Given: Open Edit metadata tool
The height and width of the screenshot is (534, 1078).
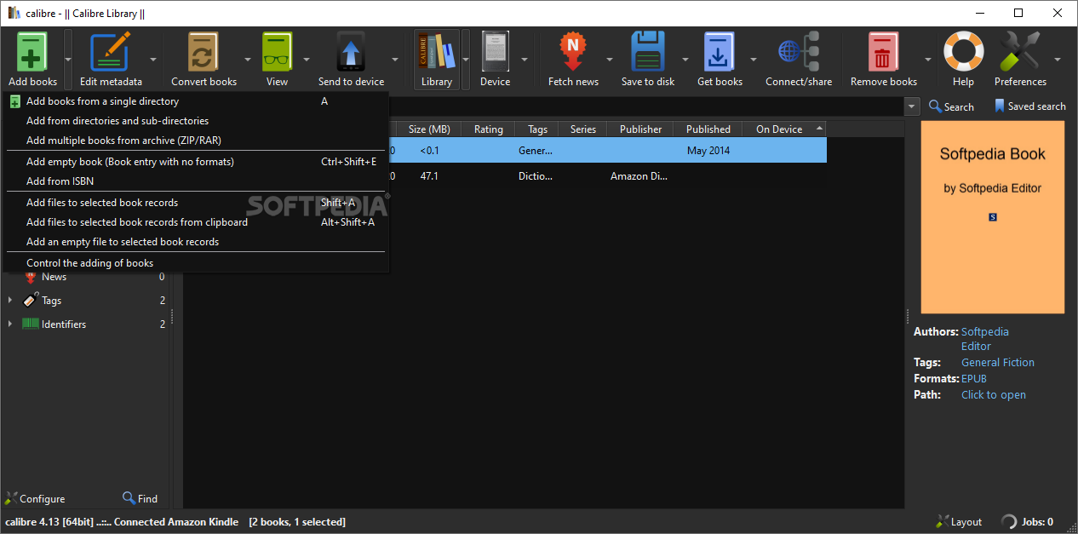Looking at the screenshot, I should pyautogui.click(x=111, y=52).
